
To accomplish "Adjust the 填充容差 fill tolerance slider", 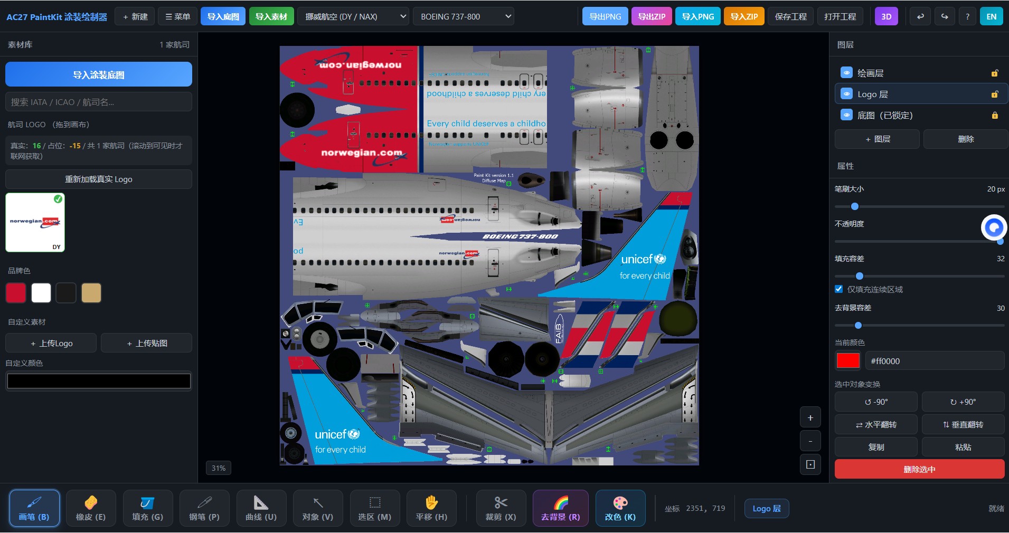I will [x=919, y=276].
